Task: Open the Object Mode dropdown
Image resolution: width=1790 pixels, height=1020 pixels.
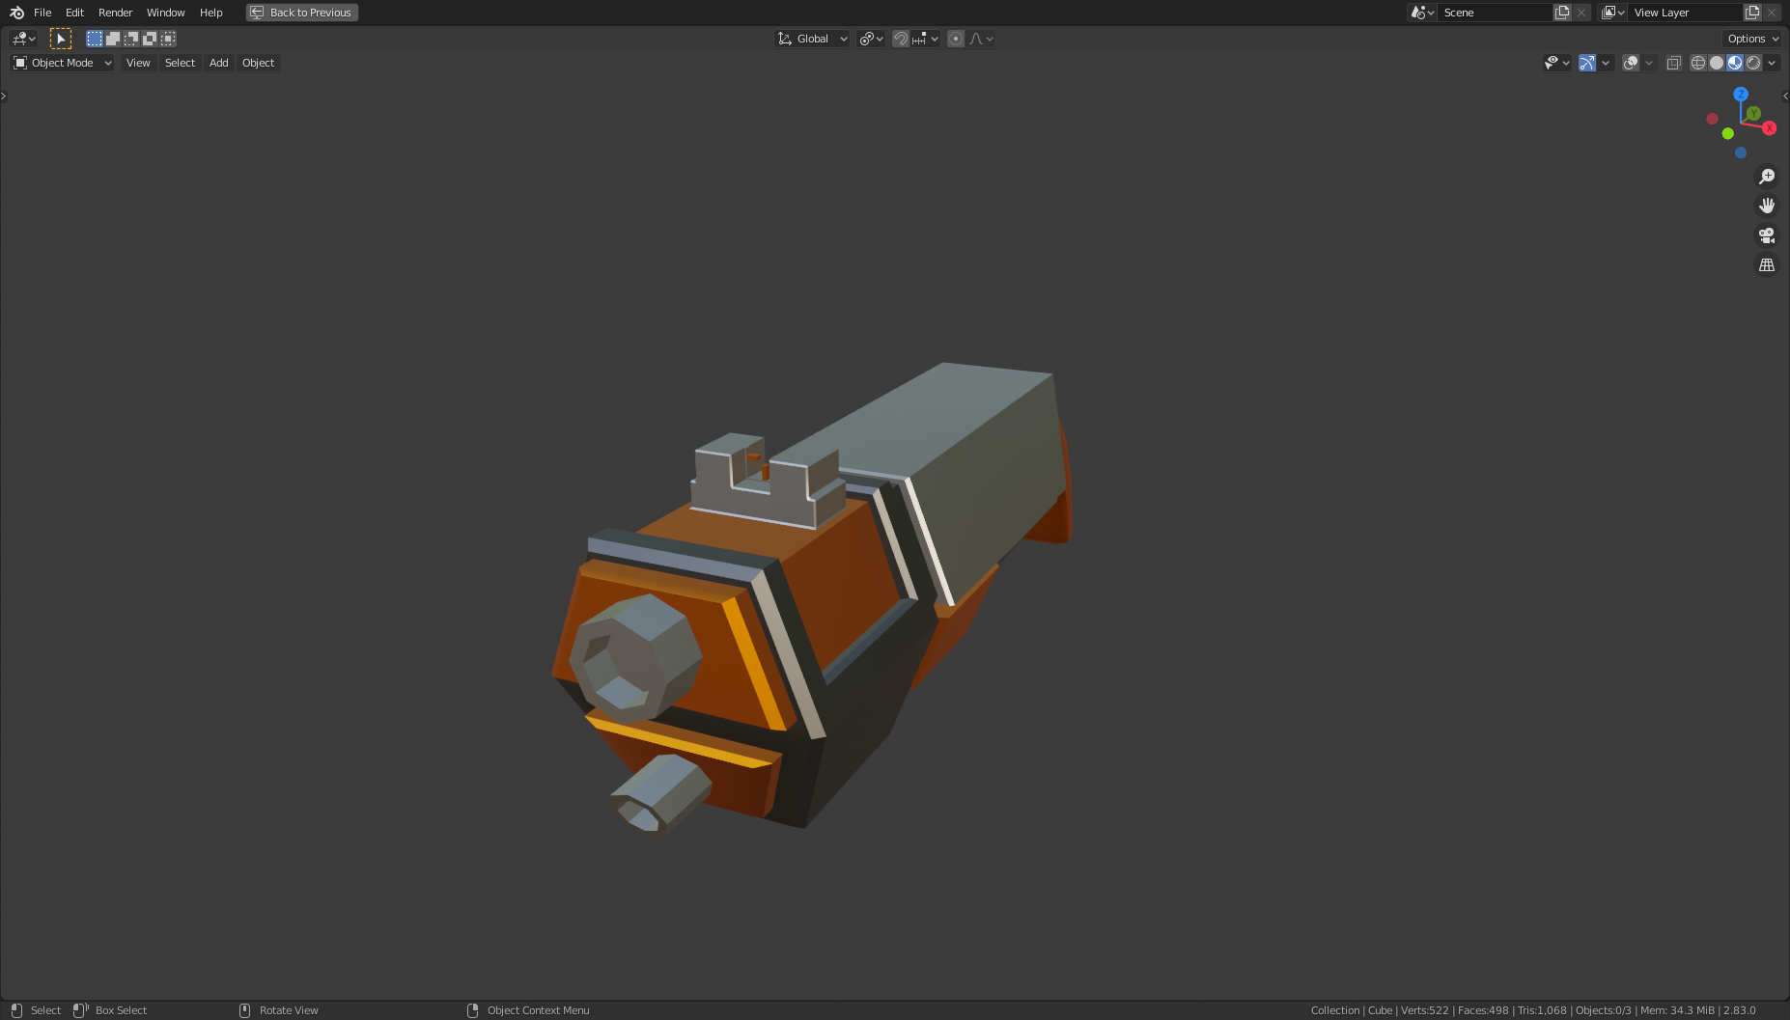Action: point(61,62)
